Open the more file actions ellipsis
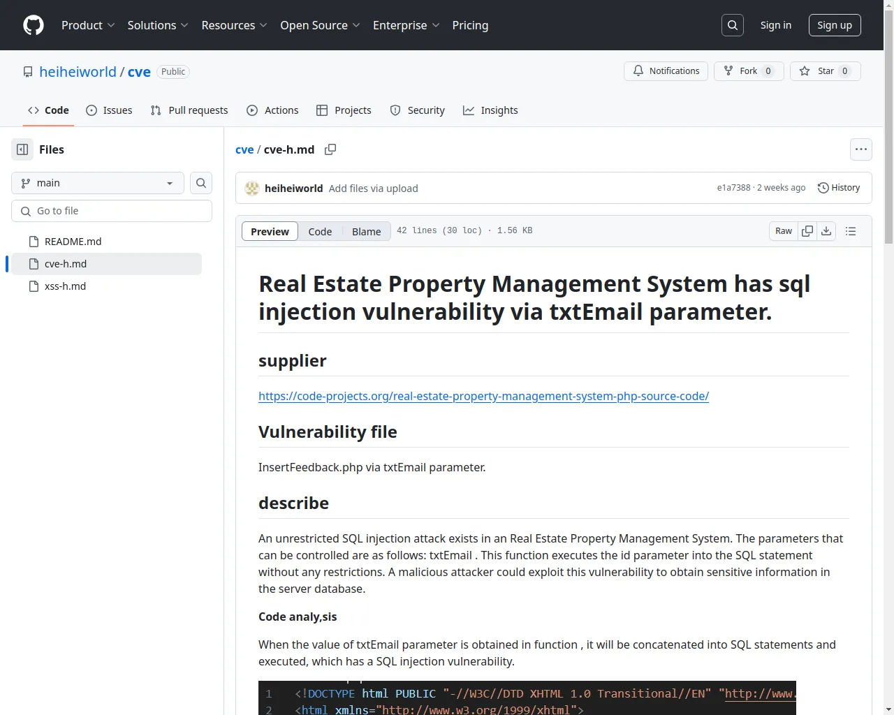Viewport: 894px width, 715px height. [x=861, y=149]
